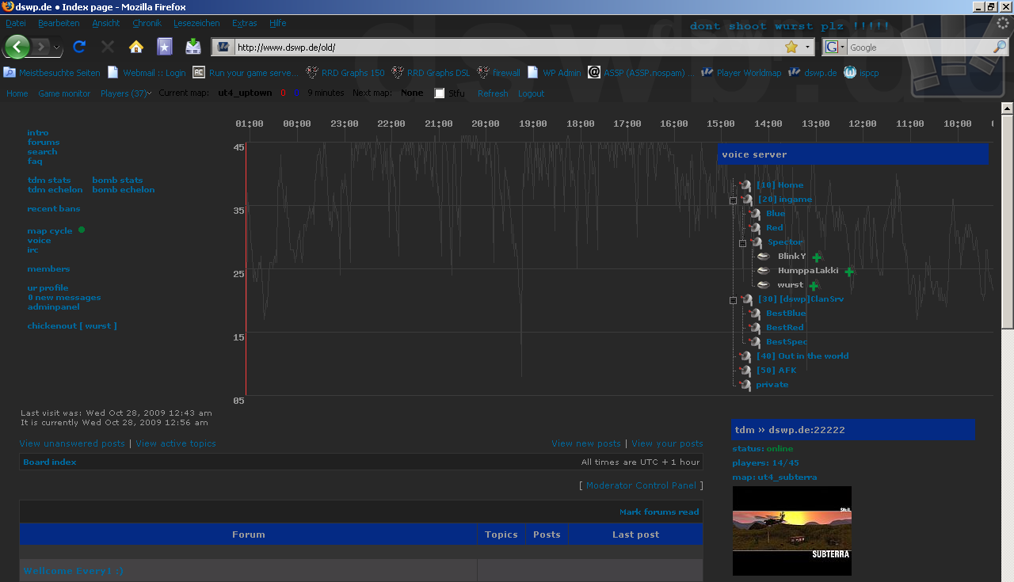The image size is (1014, 582).
Task: Click the green plus beside HumppaLakki
Action: pos(849,272)
